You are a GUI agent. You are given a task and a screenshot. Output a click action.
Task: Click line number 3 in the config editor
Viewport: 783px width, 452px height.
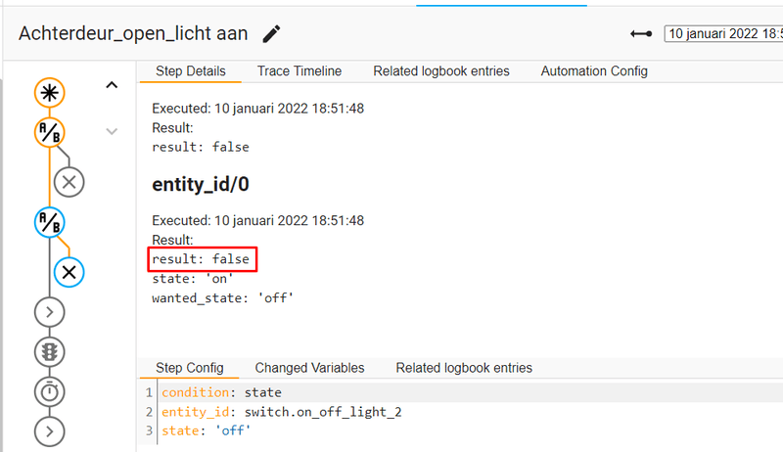(149, 431)
